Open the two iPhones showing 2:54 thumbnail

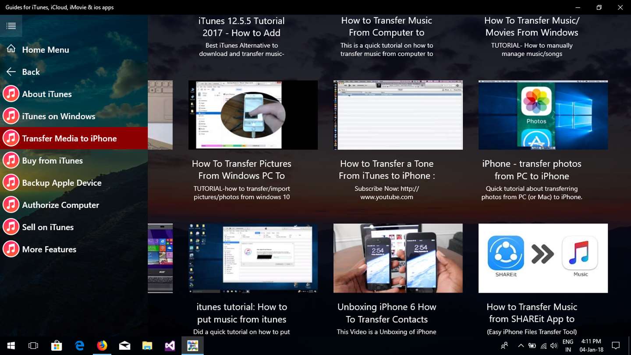coord(398,258)
